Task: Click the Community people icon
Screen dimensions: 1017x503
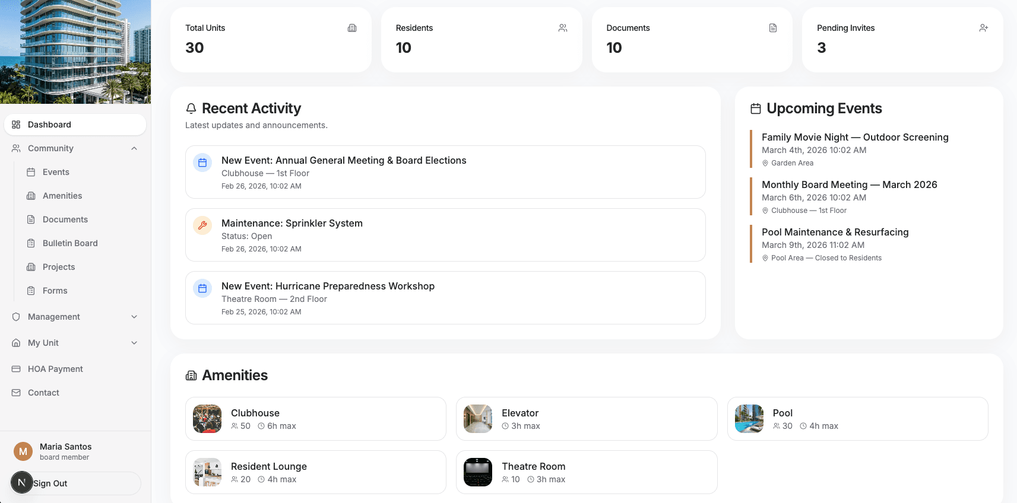Action: pyautogui.click(x=16, y=148)
